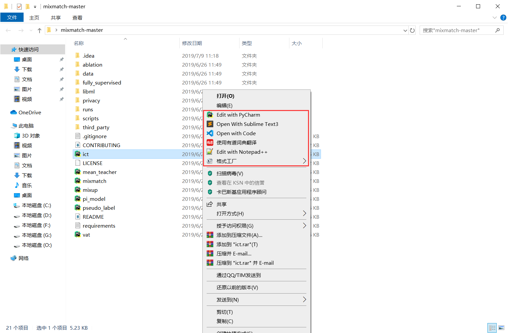
Task: Open 本地磁盘 (D:) in sidebar
Action: pyautogui.click(x=37, y=215)
